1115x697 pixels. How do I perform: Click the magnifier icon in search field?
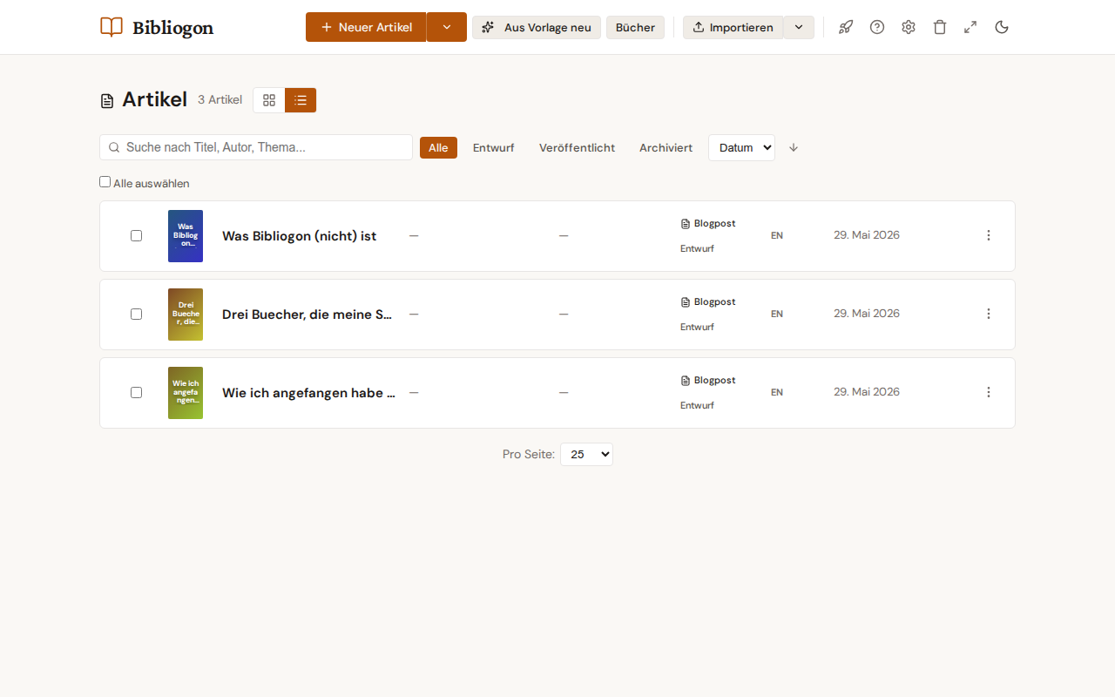click(114, 147)
